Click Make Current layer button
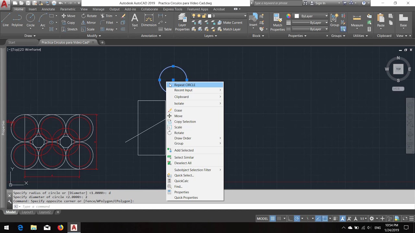This screenshot has height=233, width=415. 230,23
